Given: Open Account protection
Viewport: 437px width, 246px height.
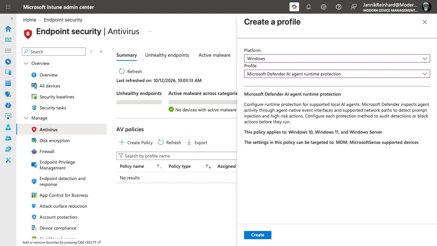Looking at the screenshot, I should [58, 217].
